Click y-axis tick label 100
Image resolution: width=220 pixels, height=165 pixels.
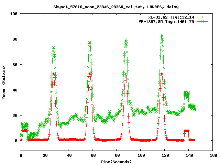click(x=14, y=14)
